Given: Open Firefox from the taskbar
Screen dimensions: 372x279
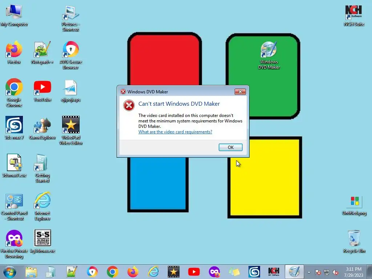Looking at the screenshot, I should (133, 272).
